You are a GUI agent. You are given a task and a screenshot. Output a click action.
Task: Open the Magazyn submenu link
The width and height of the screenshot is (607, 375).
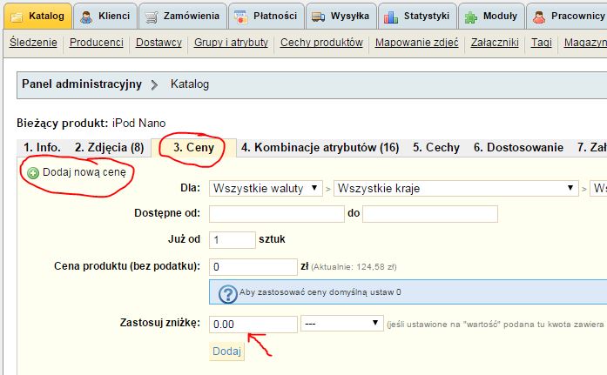(x=585, y=43)
